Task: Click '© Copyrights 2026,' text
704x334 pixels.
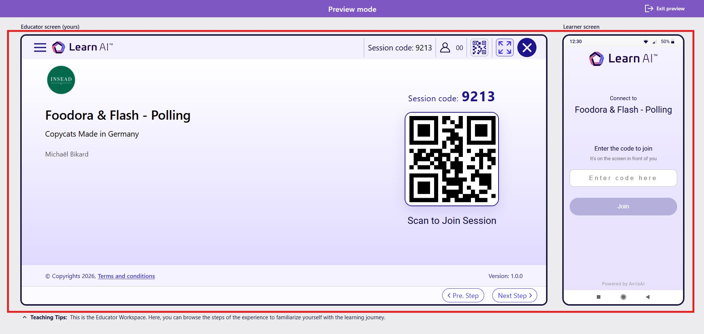Action: [70, 276]
